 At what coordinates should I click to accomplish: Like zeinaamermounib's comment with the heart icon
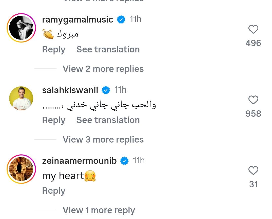253,171
